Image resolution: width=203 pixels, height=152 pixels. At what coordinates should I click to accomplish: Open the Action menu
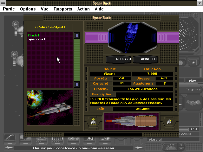click(83, 9)
